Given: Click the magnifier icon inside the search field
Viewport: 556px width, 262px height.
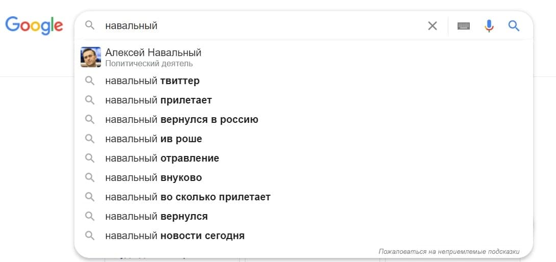Looking at the screenshot, I should pyautogui.click(x=90, y=25).
